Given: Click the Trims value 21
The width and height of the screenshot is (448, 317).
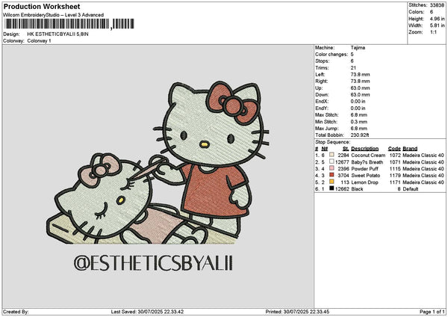Looking at the screenshot, I should coord(353,68).
